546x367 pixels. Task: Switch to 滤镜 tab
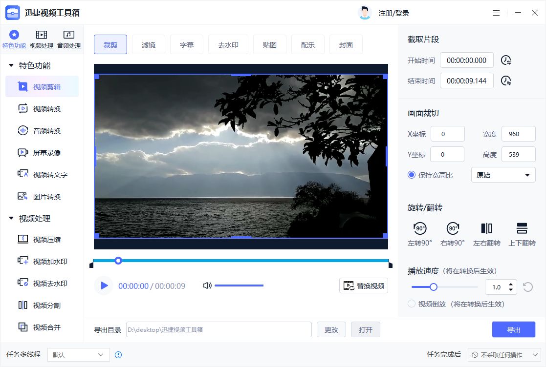point(148,44)
